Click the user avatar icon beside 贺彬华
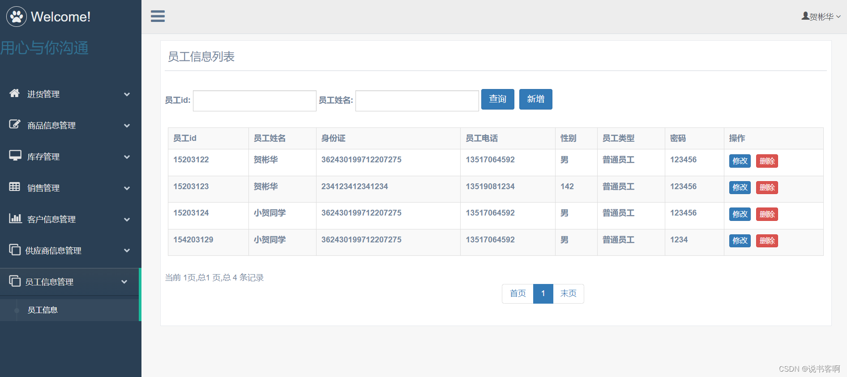This screenshot has width=847, height=377. [x=805, y=16]
